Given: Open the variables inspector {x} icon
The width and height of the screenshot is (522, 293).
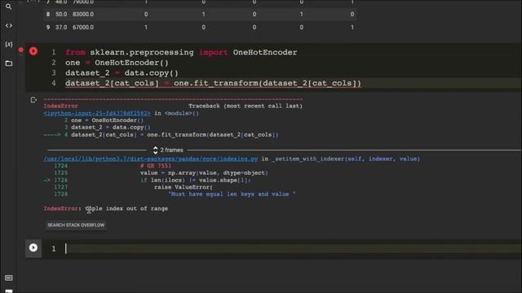Looking at the screenshot, I should [9, 44].
